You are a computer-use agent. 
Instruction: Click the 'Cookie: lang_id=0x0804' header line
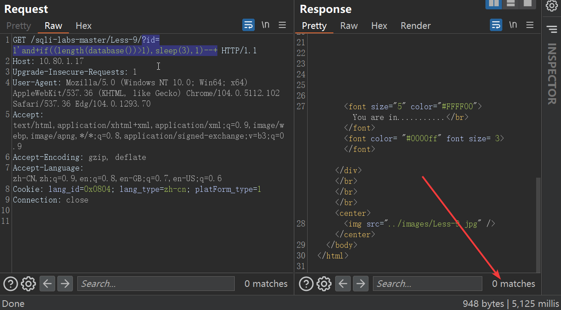pyautogui.click(x=137, y=189)
